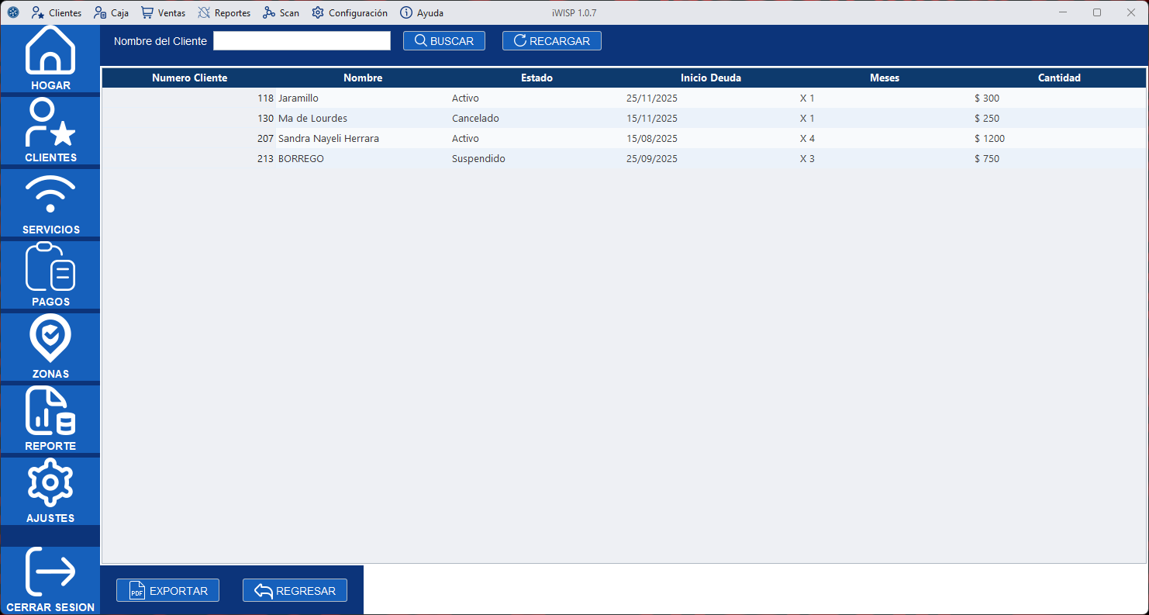Viewport: 1149px width, 615px height.
Task: Open the Reportes menu in menu bar
Action: click(224, 13)
